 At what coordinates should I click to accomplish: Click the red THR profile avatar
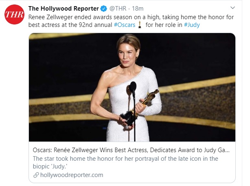(x=14, y=15)
